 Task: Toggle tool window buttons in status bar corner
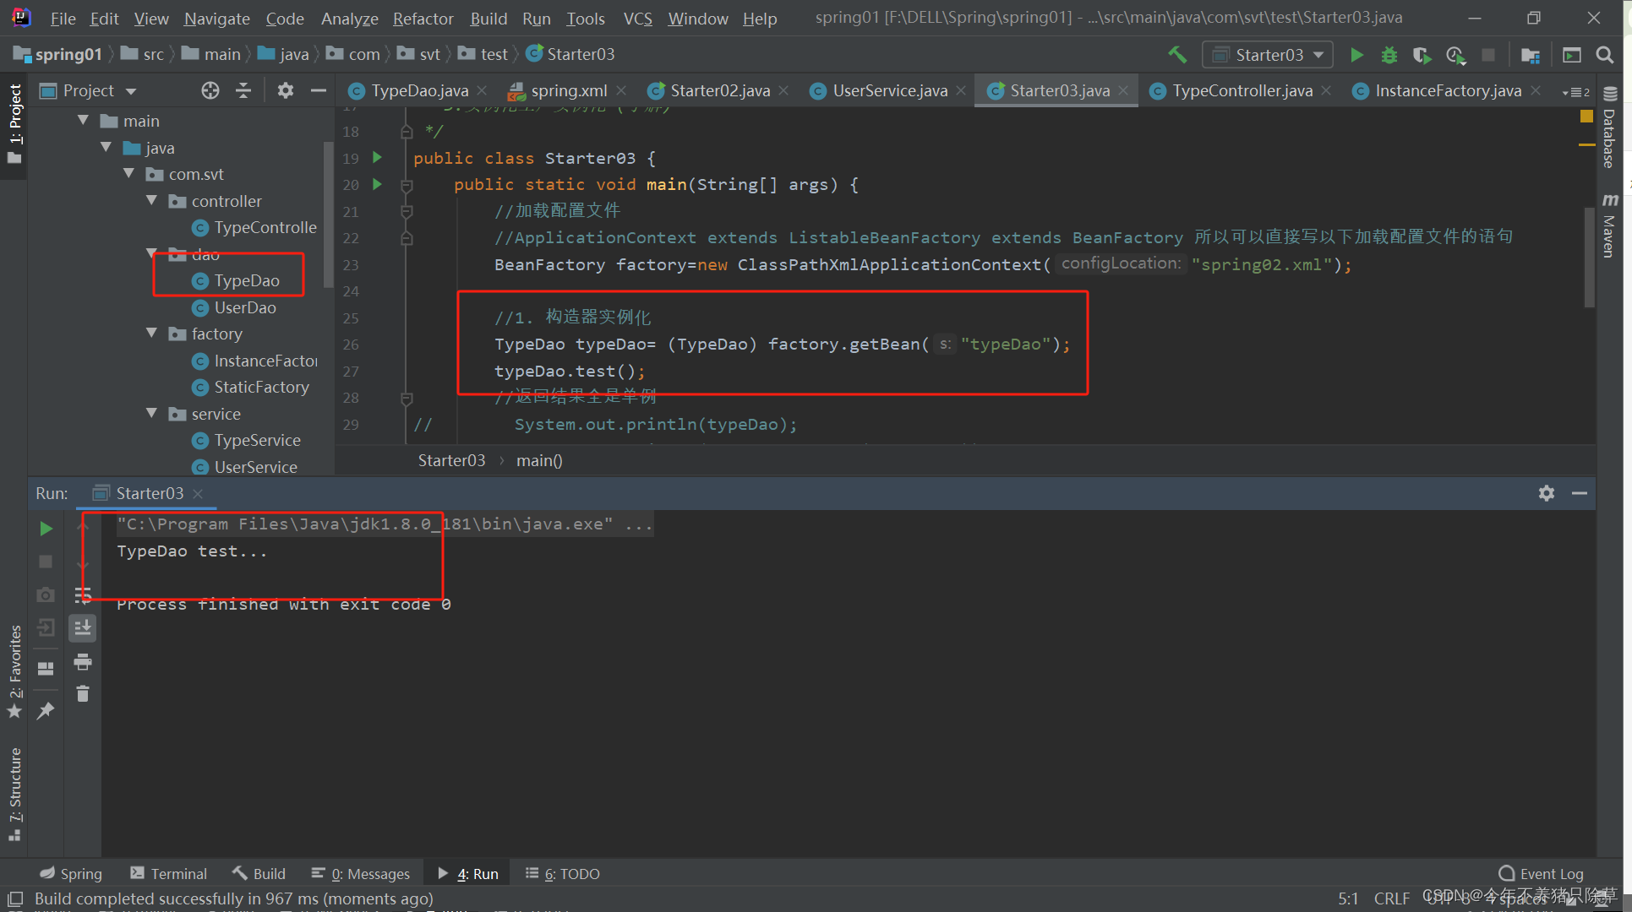click(x=15, y=898)
